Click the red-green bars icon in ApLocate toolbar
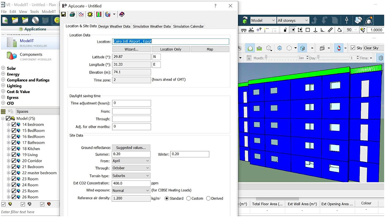Screen dimensions: 385x217 click(x=99, y=14)
